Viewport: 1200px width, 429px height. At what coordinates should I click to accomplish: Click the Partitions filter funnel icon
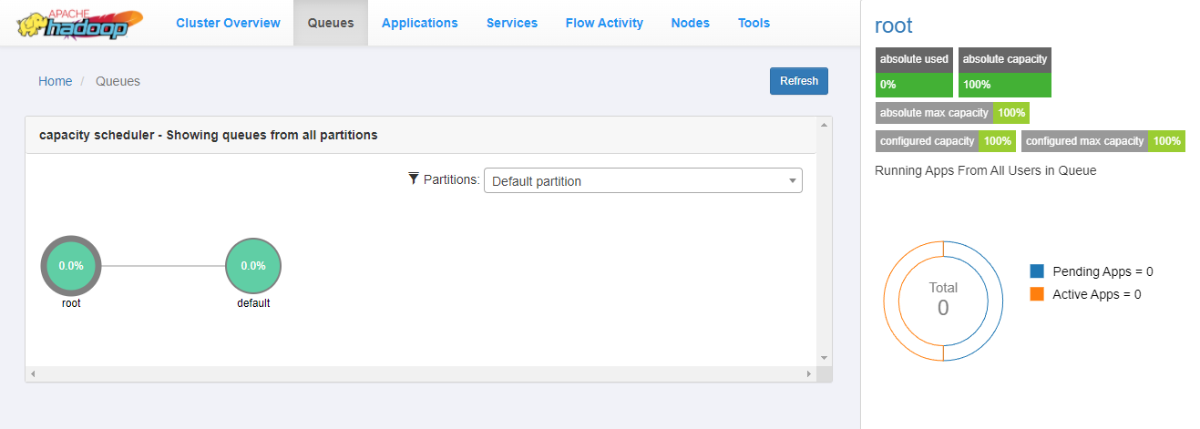414,179
